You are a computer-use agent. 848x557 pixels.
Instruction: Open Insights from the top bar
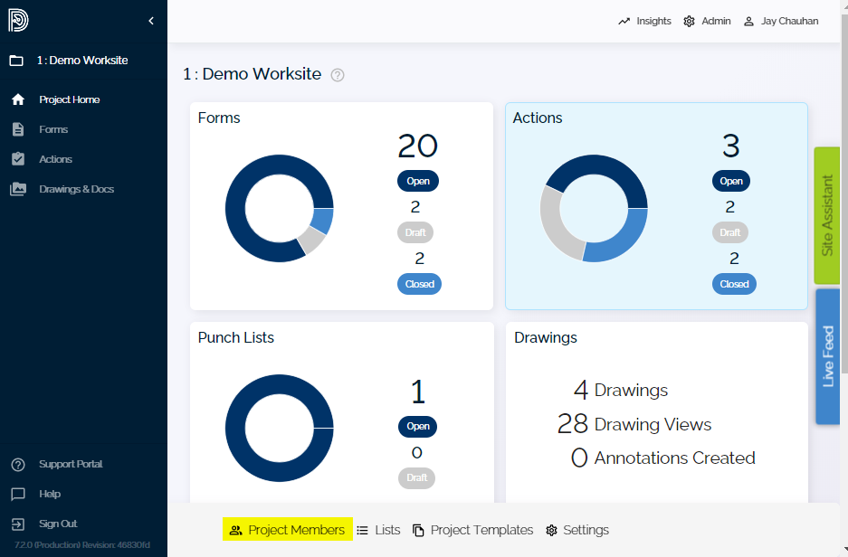click(x=644, y=21)
